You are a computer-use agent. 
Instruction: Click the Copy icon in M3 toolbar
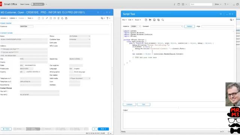click(51, 18)
